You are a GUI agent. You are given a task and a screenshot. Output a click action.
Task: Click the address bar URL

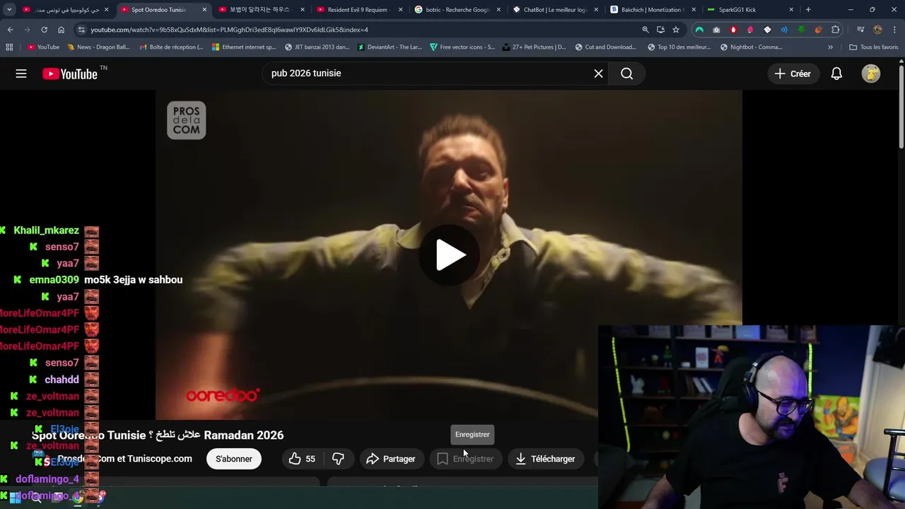point(229,30)
